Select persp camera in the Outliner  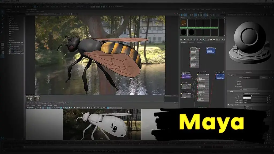(12, 32)
